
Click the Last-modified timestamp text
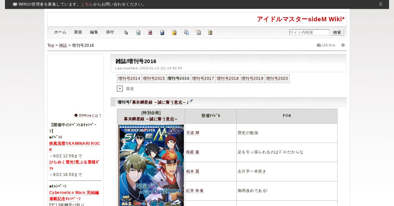(149, 68)
